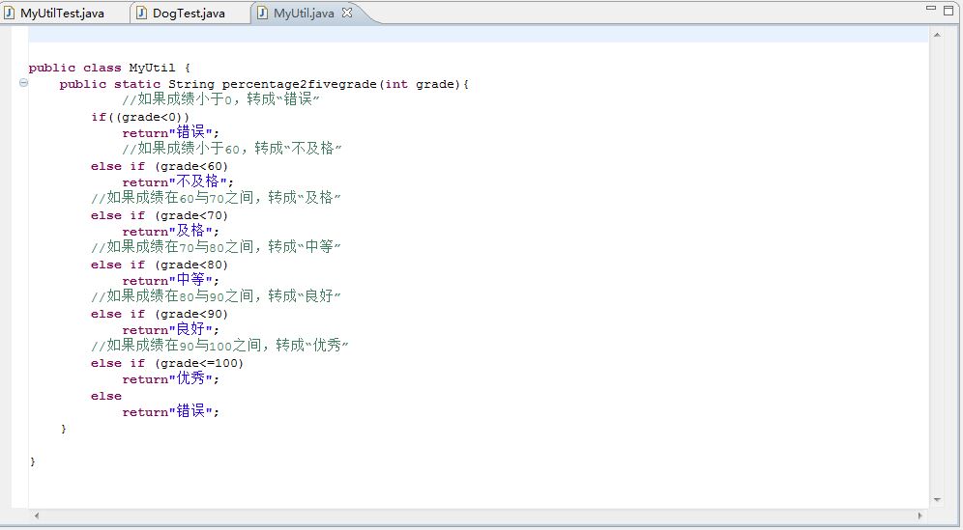Click the horizontal scrollbar right arrow
Viewport: 963px width, 530px height.
tap(920, 516)
